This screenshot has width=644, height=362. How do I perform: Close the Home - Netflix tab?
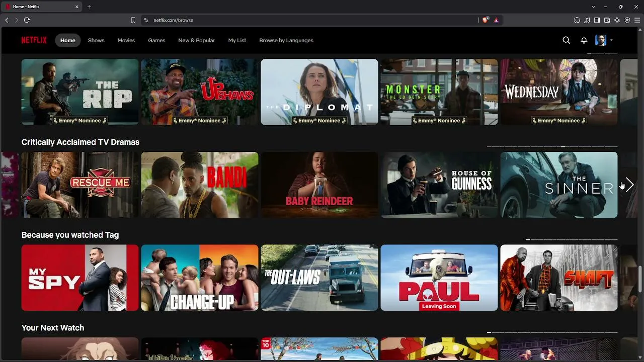pos(77,7)
